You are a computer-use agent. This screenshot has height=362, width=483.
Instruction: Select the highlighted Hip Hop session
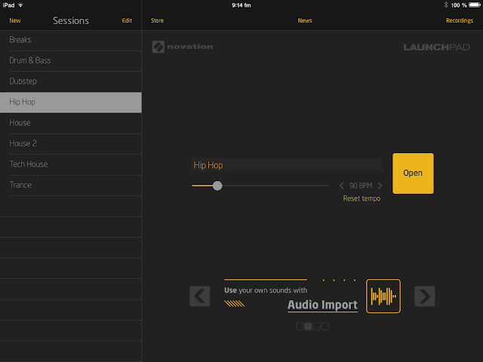coord(71,103)
